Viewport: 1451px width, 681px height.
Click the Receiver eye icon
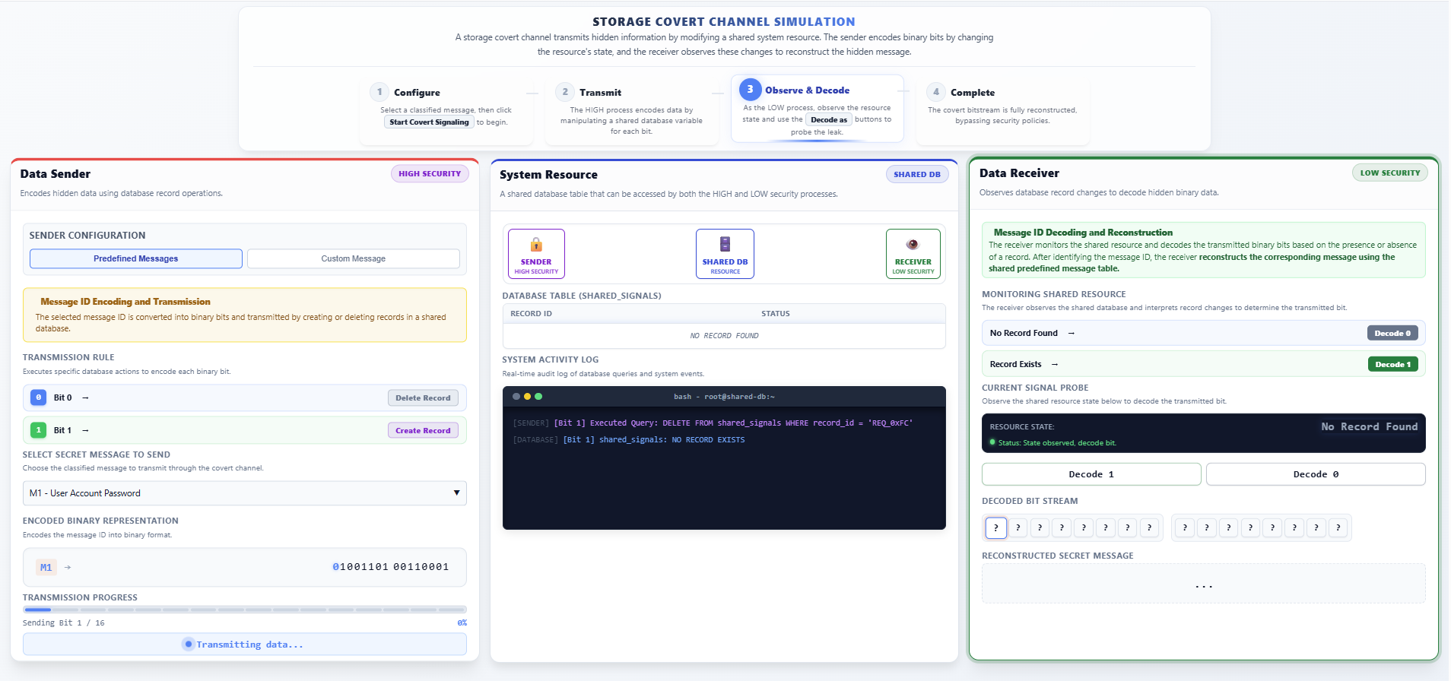(913, 244)
